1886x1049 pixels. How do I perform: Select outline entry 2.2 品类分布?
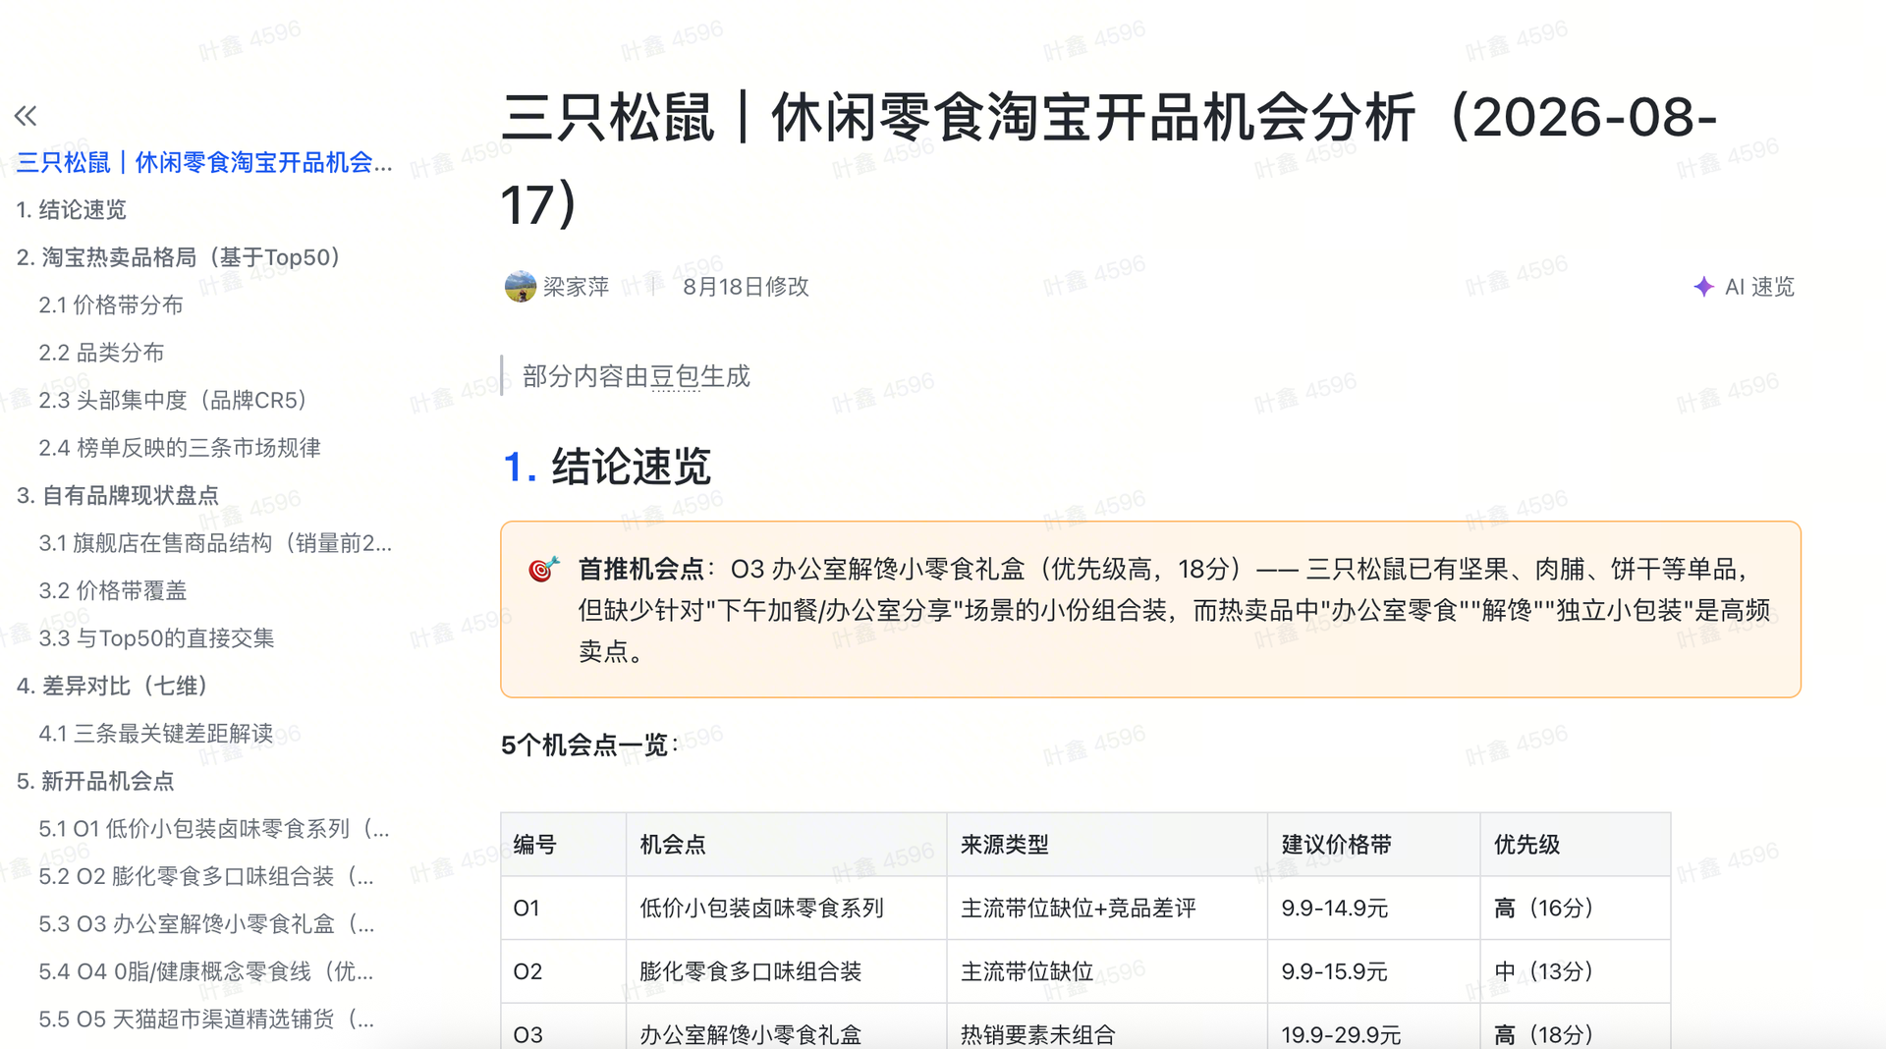tap(101, 353)
